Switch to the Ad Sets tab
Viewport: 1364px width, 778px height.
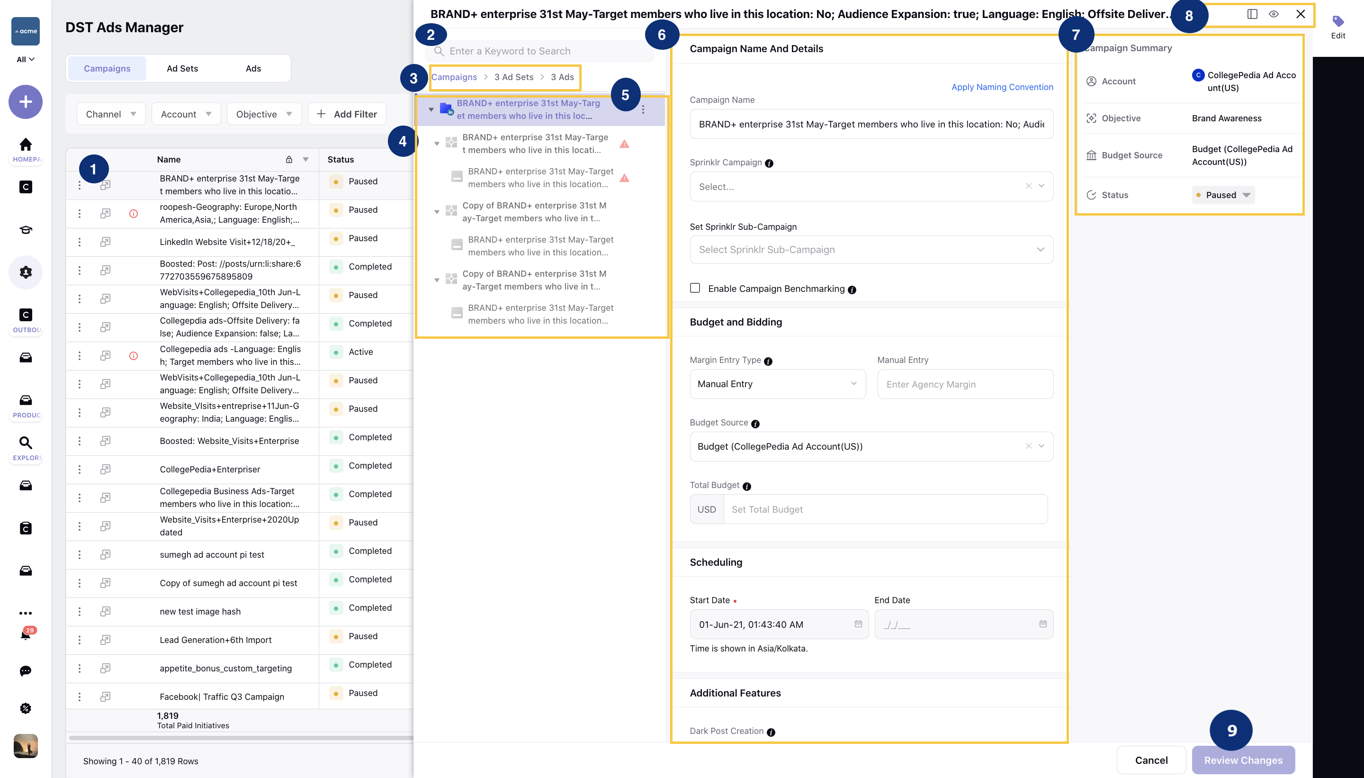pyautogui.click(x=183, y=67)
